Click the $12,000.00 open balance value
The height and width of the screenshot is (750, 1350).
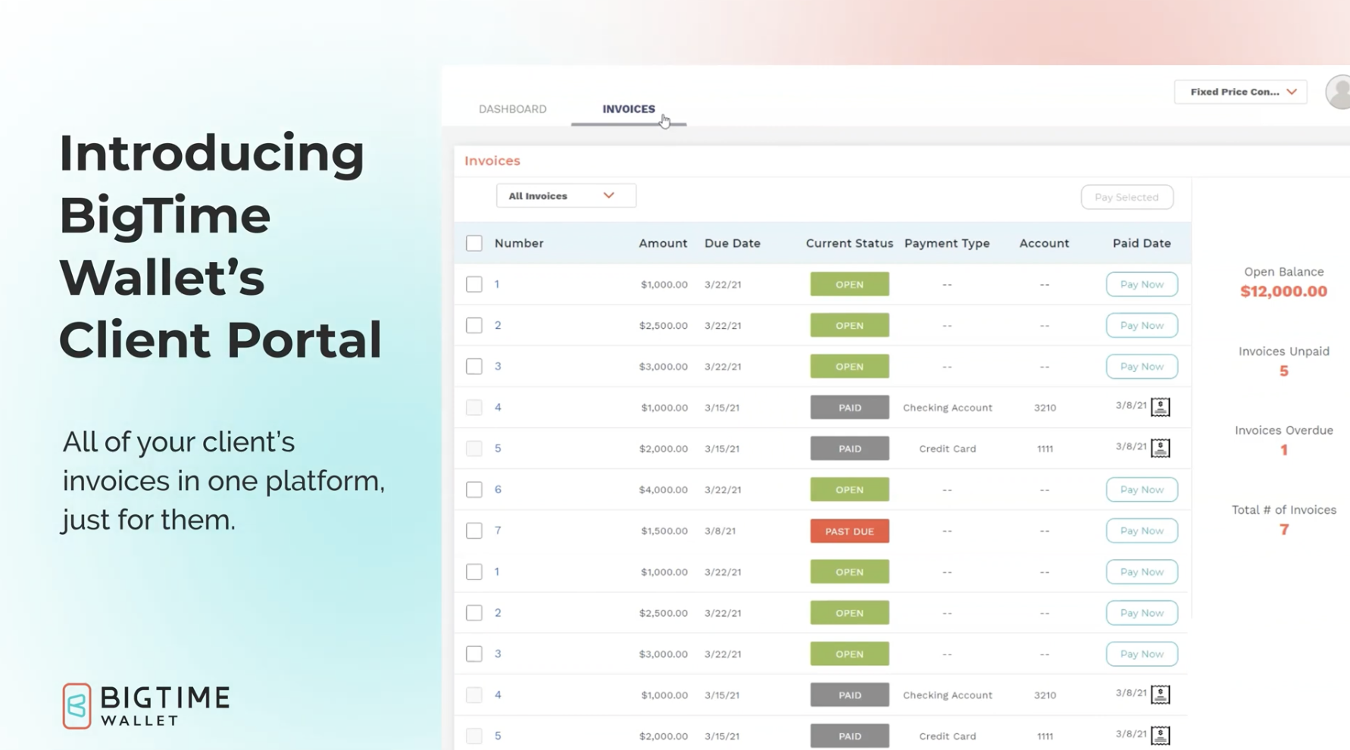pyautogui.click(x=1283, y=292)
